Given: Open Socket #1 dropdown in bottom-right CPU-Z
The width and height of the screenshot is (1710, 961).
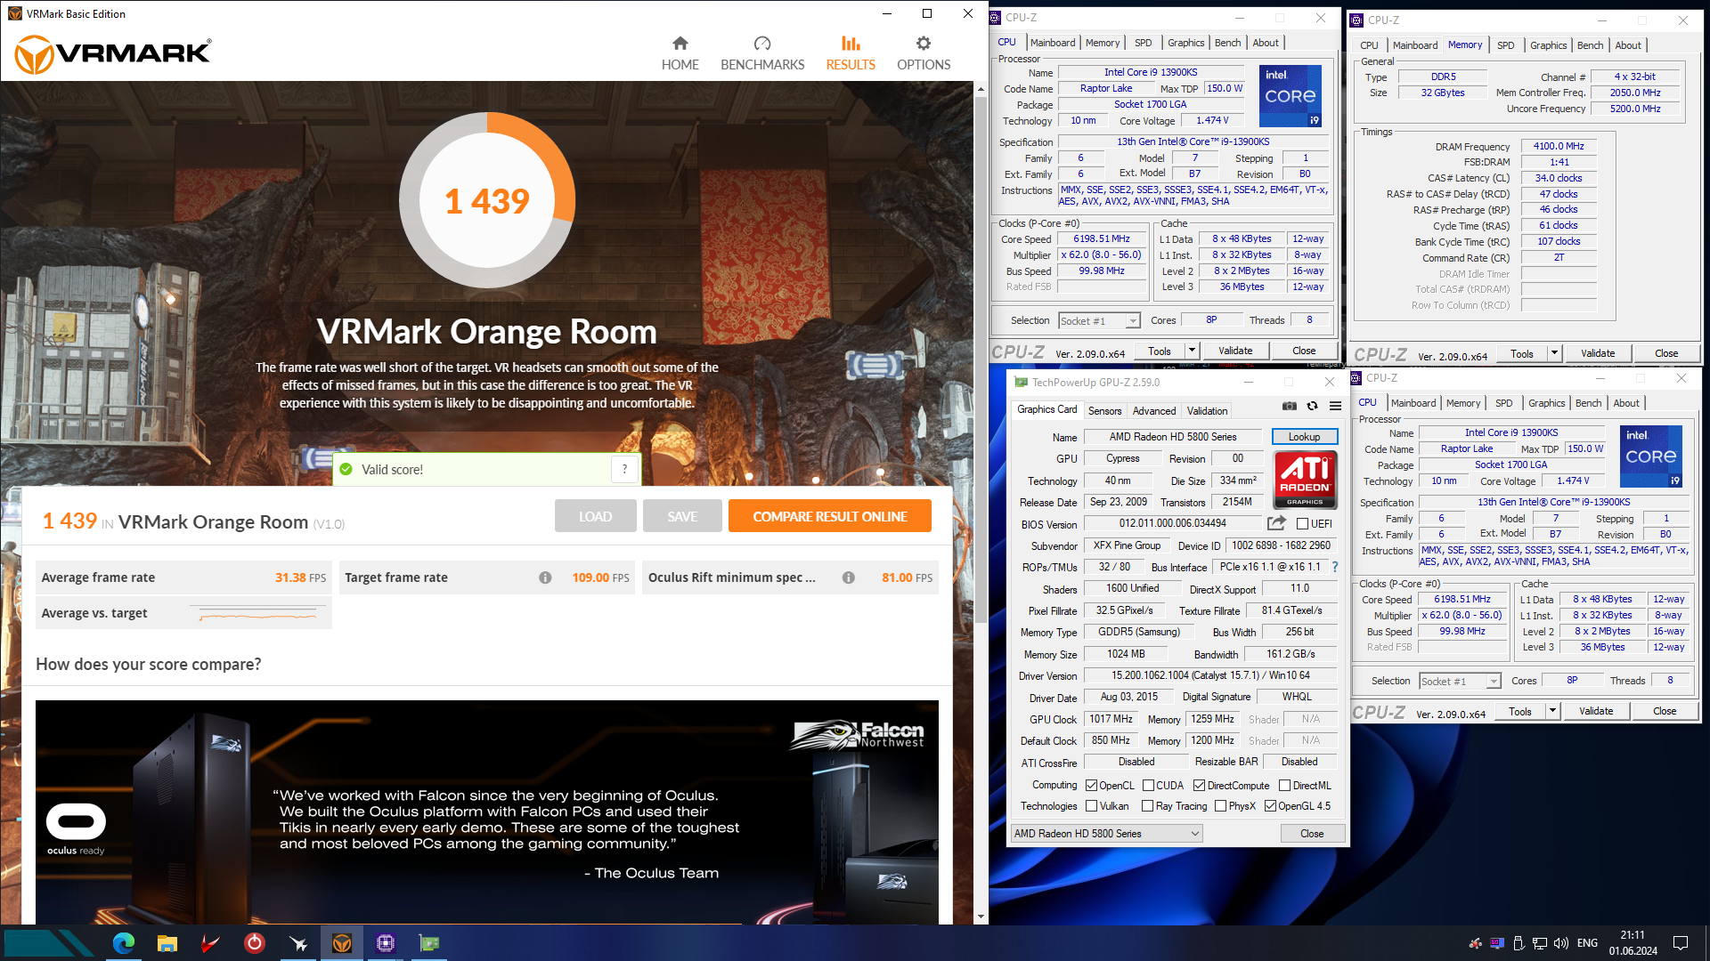Looking at the screenshot, I should coord(1461,682).
